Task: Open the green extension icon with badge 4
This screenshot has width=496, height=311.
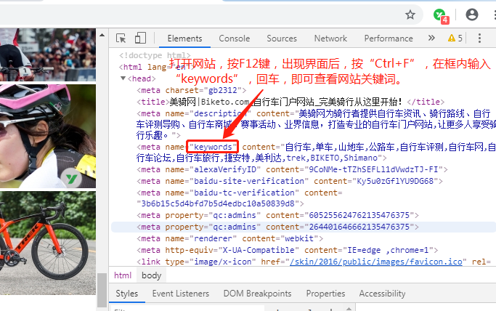Action: point(441,16)
